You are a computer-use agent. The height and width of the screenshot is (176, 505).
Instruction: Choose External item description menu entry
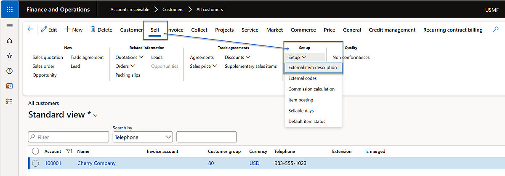click(x=312, y=67)
